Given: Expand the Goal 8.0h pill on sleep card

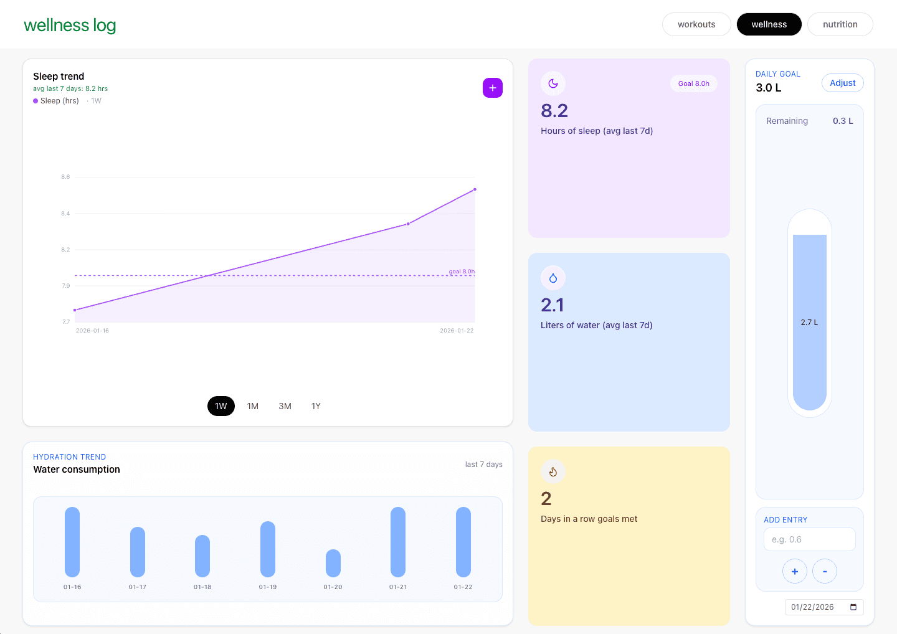Looking at the screenshot, I should coord(693,83).
